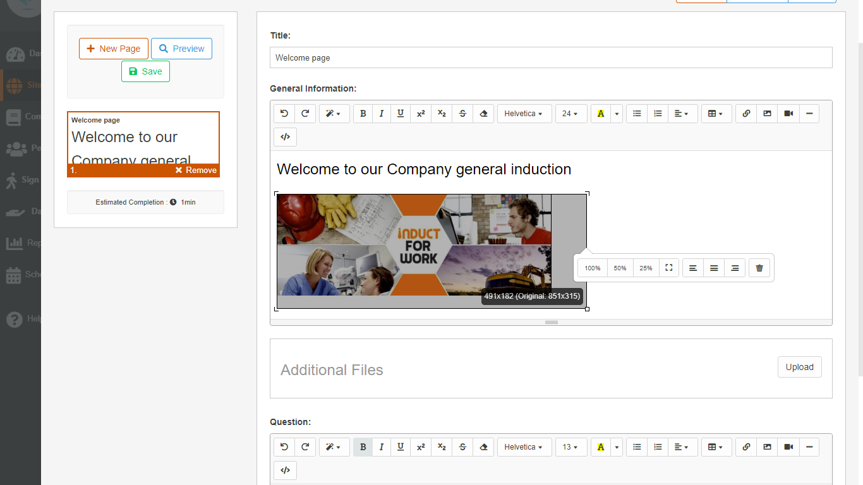Set image size to 50%
This screenshot has height=485, width=863.
click(620, 268)
